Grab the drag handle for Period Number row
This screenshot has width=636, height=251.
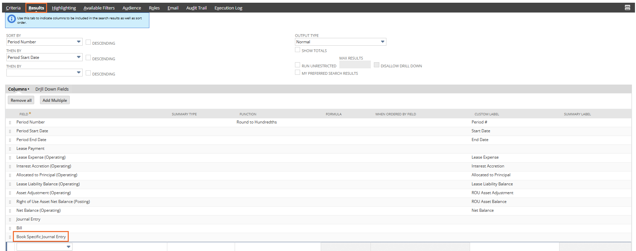click(10, 122)
